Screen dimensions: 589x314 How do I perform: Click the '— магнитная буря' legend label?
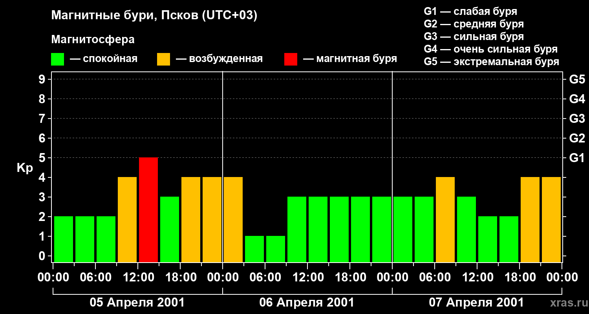(350, 59)
